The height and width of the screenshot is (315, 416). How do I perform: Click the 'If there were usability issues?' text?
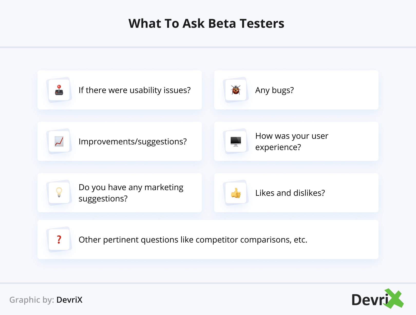[x=135, y=90]
